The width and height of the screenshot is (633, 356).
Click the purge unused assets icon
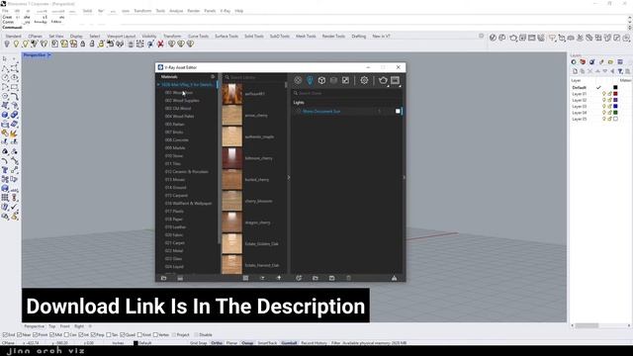[x=394, y=278]
